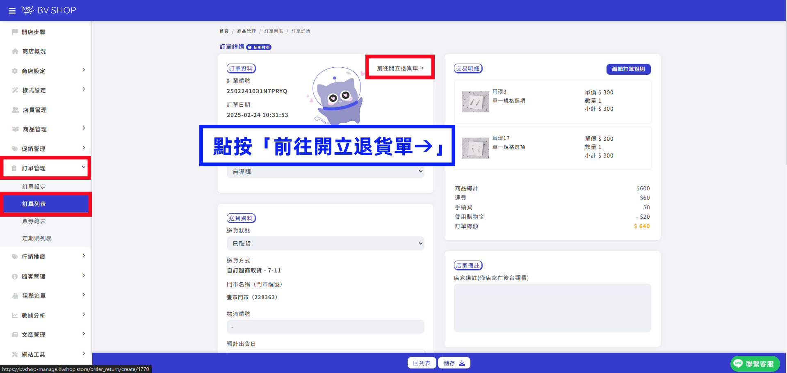Expand the 商品管理 chevron
This screenshot has width=787, height=373.
[84, 128]
